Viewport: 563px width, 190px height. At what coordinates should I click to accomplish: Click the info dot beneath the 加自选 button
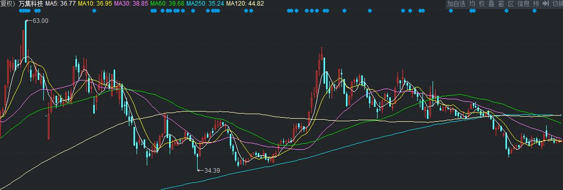451,11
